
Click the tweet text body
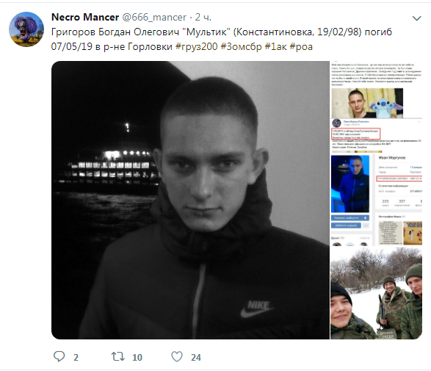(x=222, y=40)
